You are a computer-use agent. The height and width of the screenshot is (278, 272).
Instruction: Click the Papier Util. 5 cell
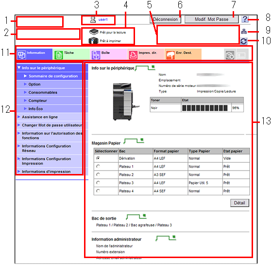(205, 183)
